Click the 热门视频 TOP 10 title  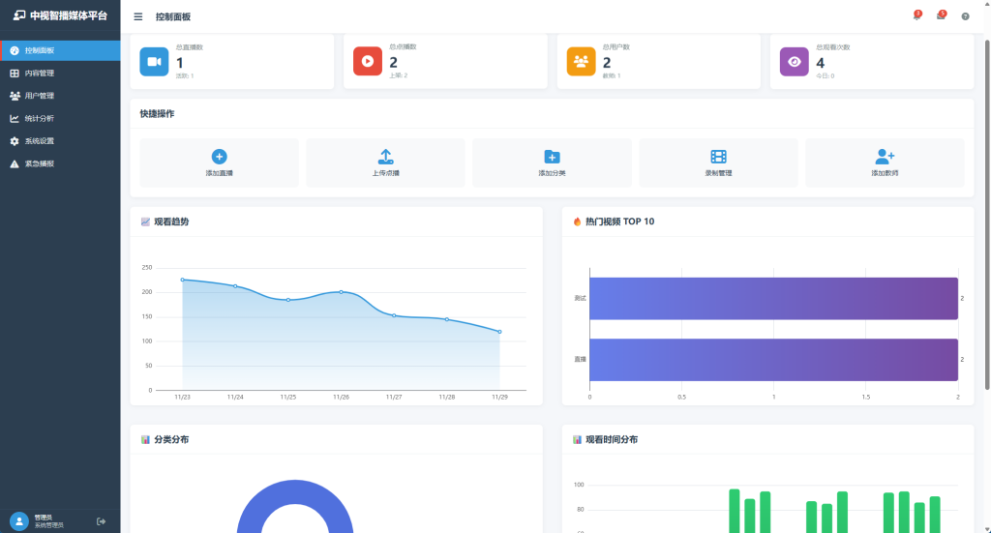[620, 222]
